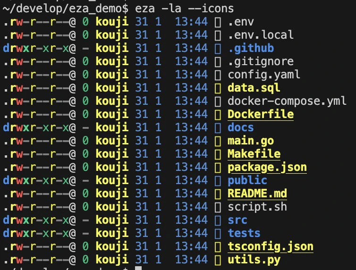
Task: Select the tsconfig.json file name
Action: [271, 247]
